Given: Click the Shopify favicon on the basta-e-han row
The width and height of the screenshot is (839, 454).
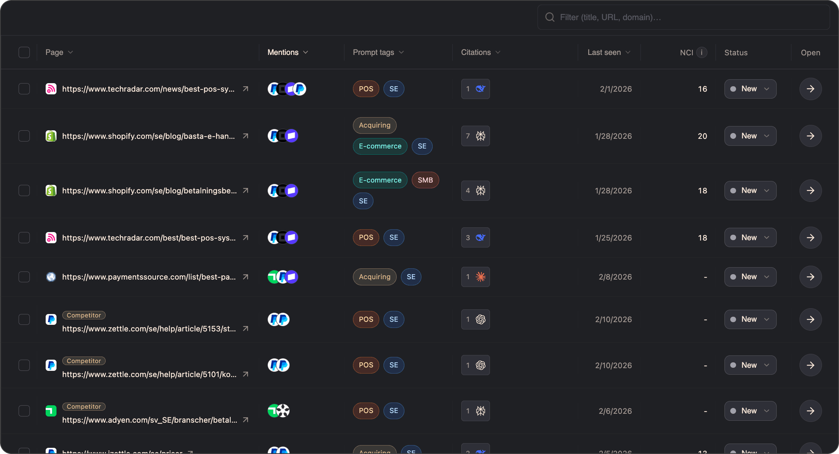Looking at the screenshot, I should pos(51,136).
